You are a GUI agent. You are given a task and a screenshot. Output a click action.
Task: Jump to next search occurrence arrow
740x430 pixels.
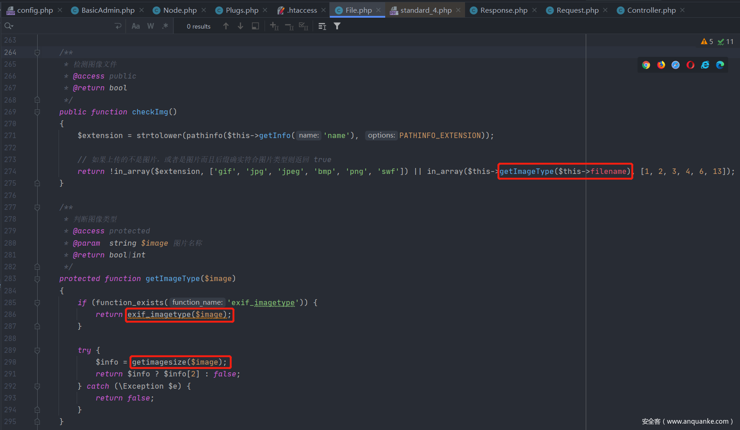pos(240,26)
